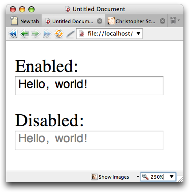This screenshot has height=192, width=194.
Task: Click the new tab page icon
Action: 14,20
